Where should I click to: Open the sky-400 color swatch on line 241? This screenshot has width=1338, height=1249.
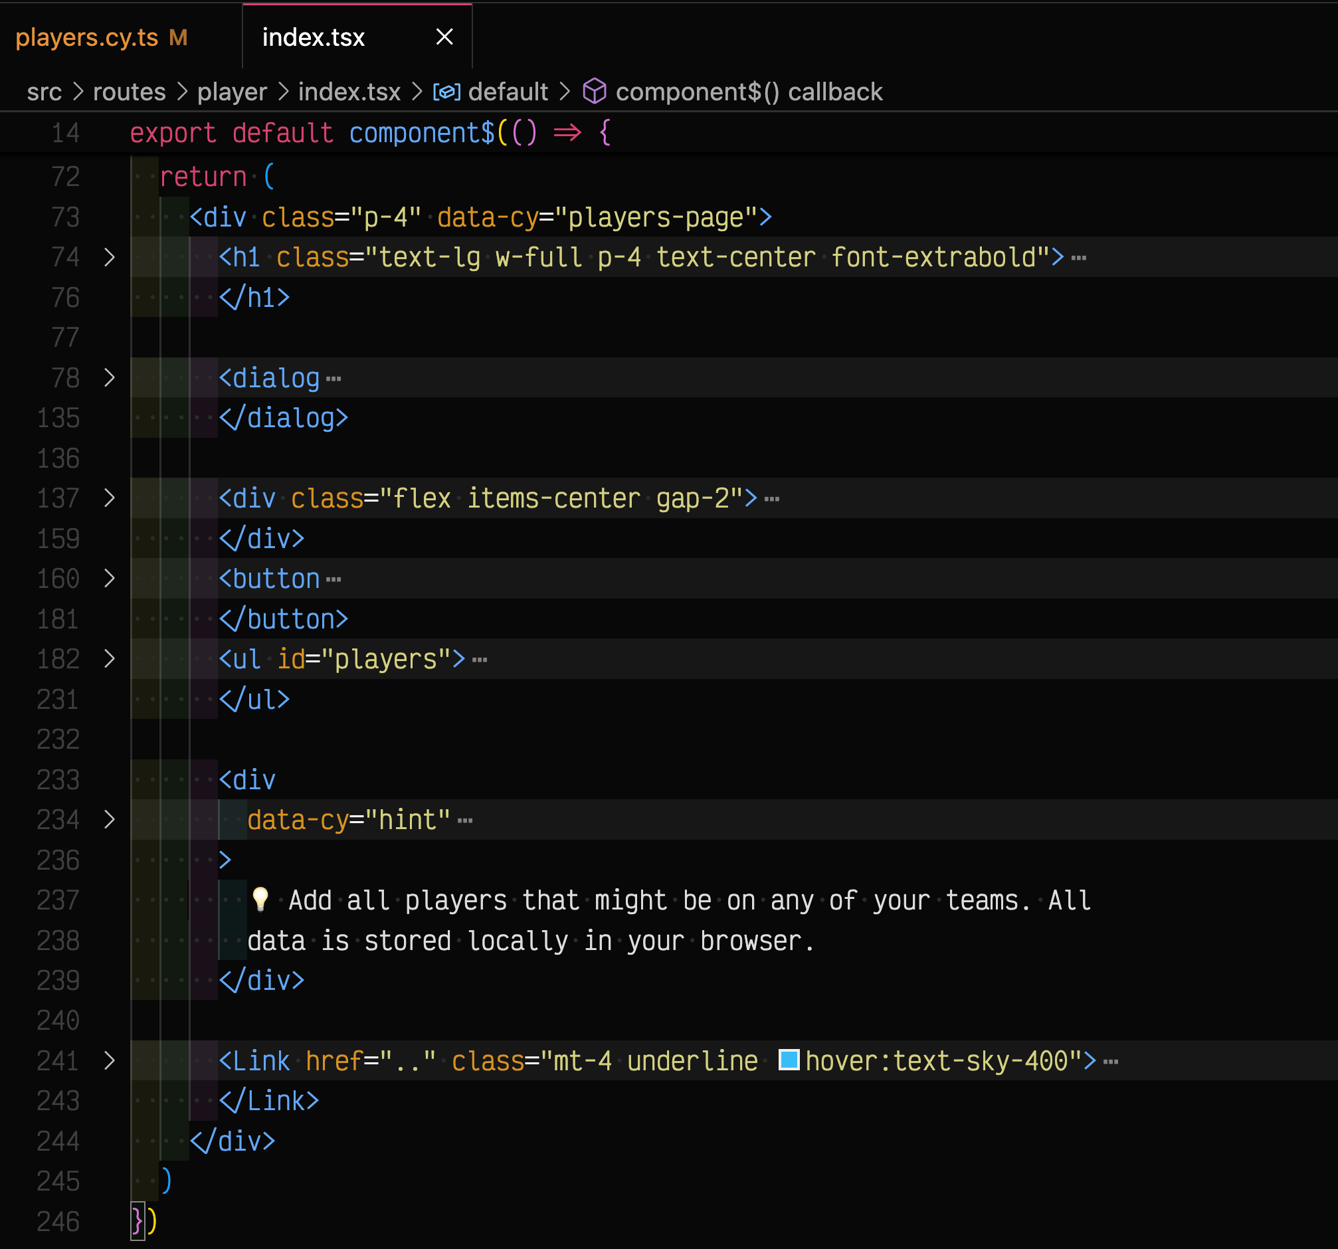point(789,1060)
